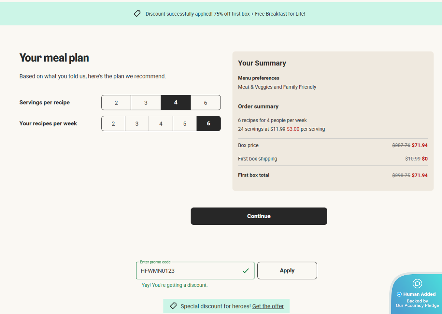Click the Our Accuracy Pledge text
The image size is (442, 314).
coord(417,305)
